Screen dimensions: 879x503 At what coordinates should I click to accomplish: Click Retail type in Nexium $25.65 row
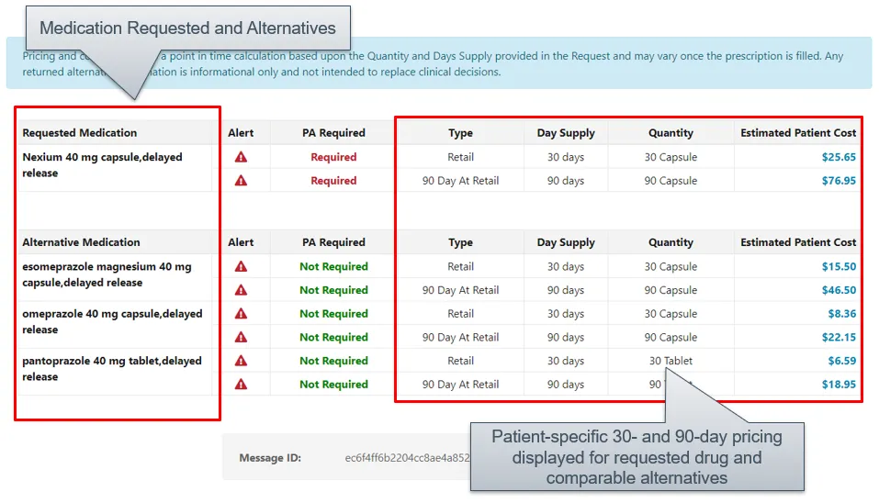coord(460,157)
